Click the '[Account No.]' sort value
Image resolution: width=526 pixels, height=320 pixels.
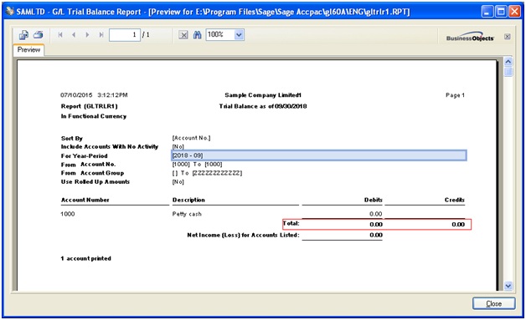coord(191,138)
